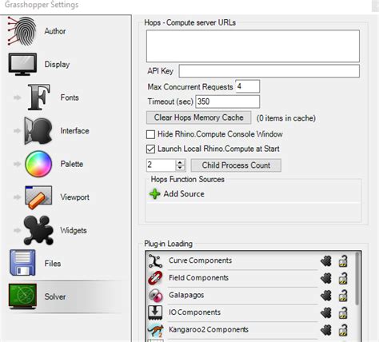The height and width of the screenshot is (342, 379).
Task: Toggle the lock icon for Curve Components
Action: (343, 260)
